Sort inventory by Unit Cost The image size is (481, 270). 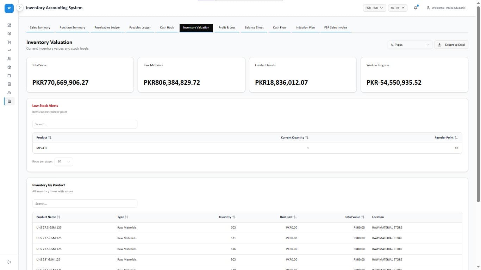click(x=288, y=217)
